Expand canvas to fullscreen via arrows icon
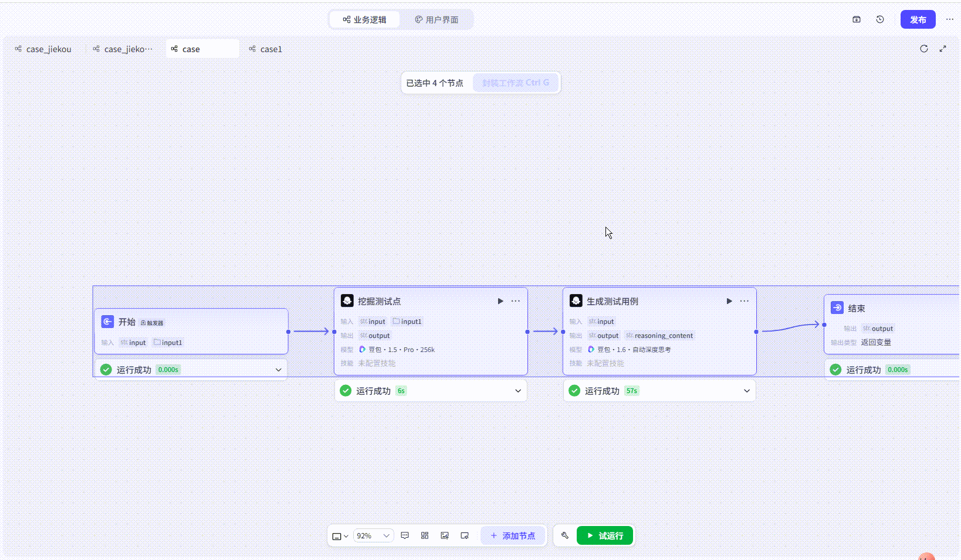Screen dimensions: 961x560 point(943,49)
